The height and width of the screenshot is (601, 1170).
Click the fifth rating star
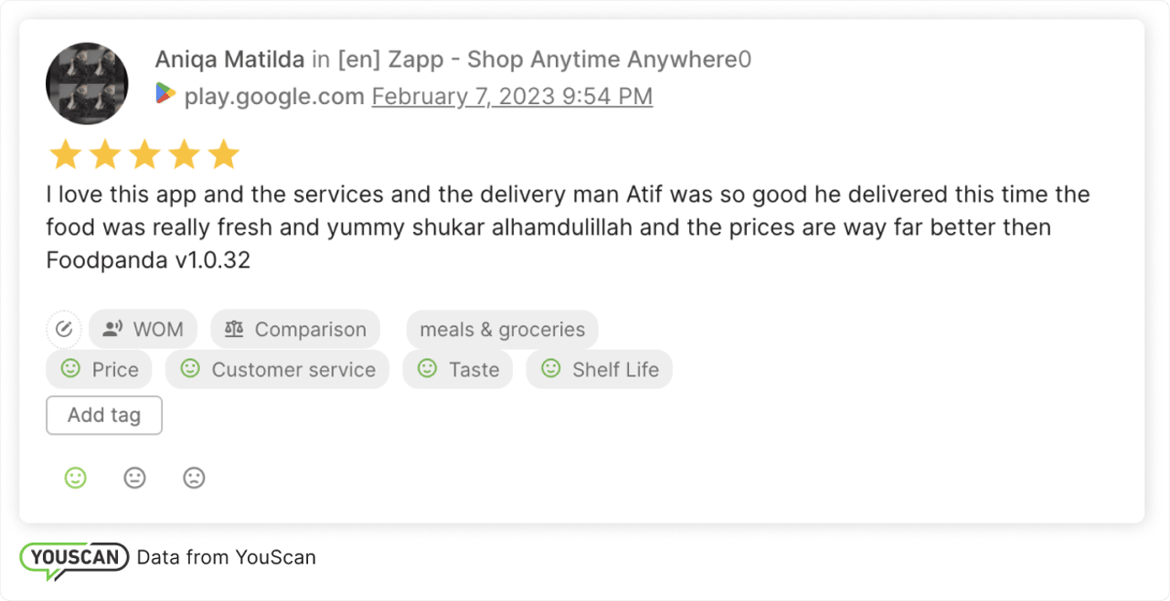coord(222,153)
